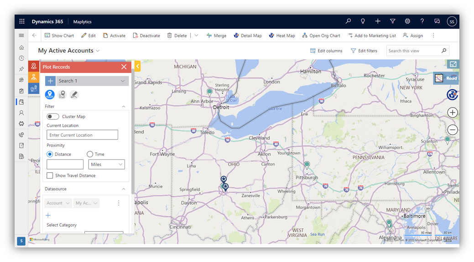Click the Enter Current Location field

pos(82,135)
